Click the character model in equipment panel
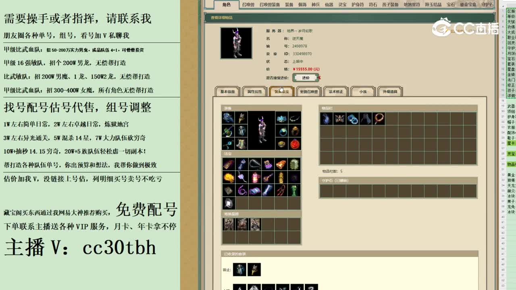 click(x=261, y=130)
